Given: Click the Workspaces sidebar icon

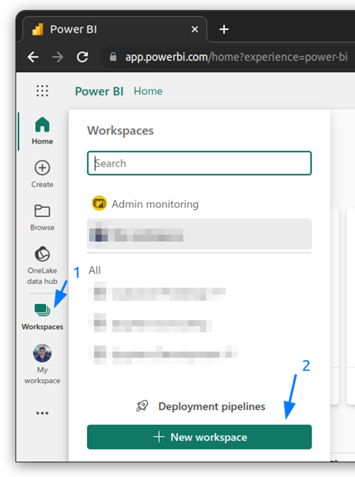Looking at the screenshot, I should tap(42, 310).
